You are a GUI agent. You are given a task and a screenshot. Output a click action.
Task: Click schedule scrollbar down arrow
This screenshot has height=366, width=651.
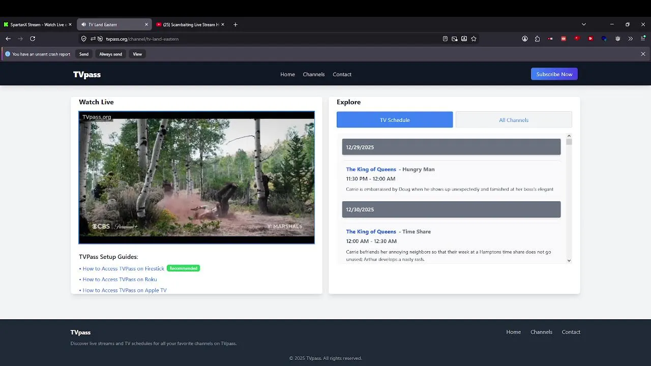(x=569, y=261)
